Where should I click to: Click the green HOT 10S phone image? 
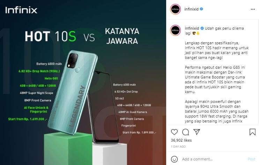pyautogui.click(x=72, y=92)
